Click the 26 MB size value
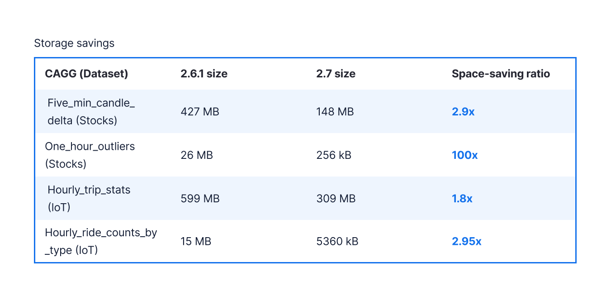The width and height of the screenshot is (611, 296). (197, 155)
